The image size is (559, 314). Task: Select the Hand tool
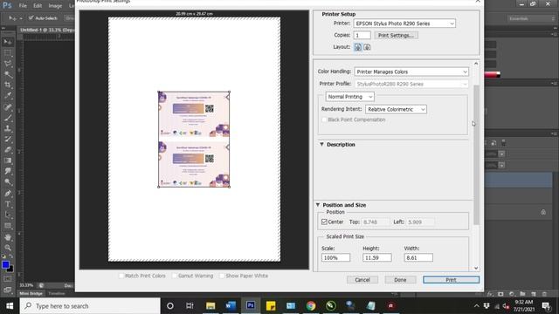[8, 236]
